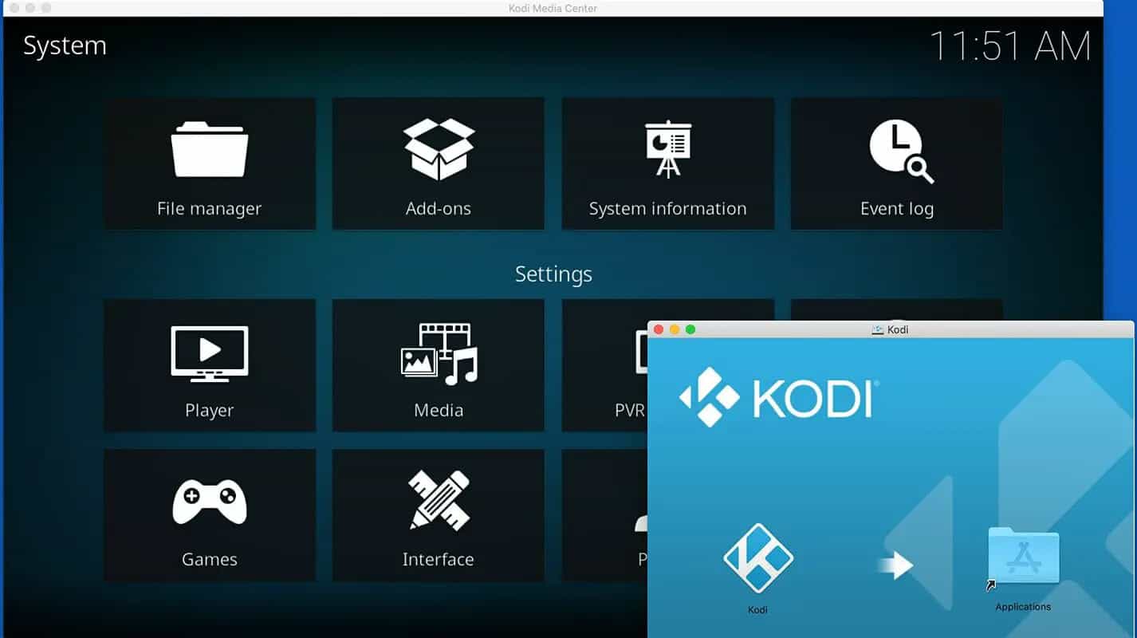Open the Add-ons box icon
This screenshot has height=638, width=1137.
point(439,149)
